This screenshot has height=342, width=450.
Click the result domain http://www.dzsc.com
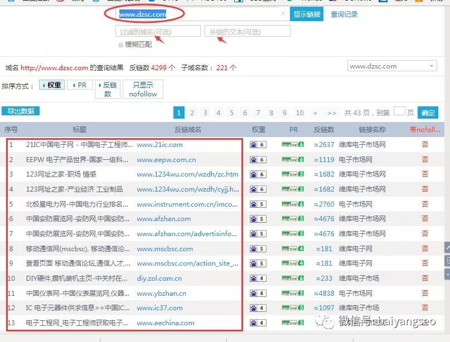(54, 68)
